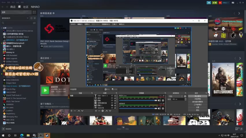Open settings gear for 麦克风/Aux audio channel
The image size is (246, 138).
163,101
